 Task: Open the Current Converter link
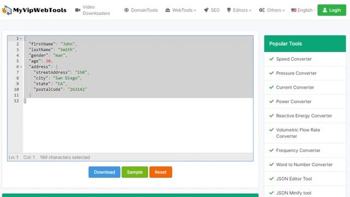[x=295, y=88]
